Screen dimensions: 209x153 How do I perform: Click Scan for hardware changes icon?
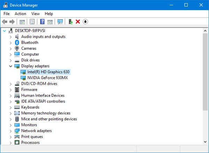pyautogui.click(x=61, y=22)
